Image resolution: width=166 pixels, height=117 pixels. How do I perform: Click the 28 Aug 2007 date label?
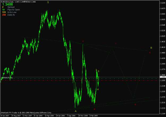coord(16,116)
